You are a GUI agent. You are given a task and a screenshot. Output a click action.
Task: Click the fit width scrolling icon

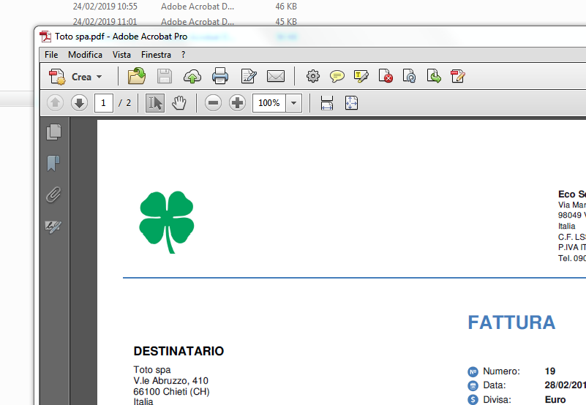pos(327,103)
